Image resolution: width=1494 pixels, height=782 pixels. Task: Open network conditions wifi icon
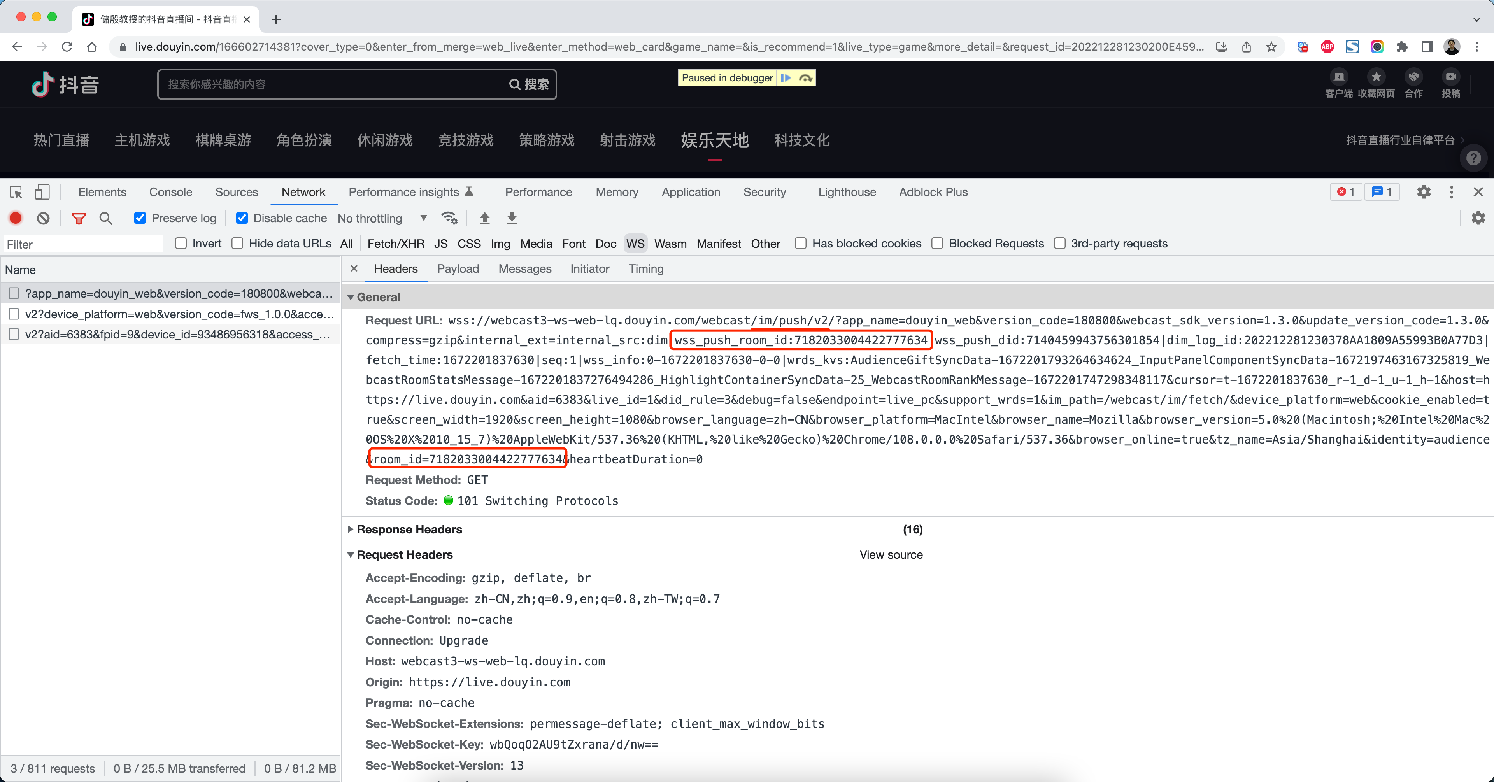click(449, 218)
